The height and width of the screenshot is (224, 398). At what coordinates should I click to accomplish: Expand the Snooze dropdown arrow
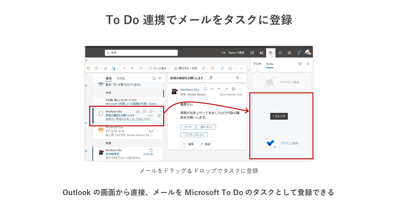234,69
